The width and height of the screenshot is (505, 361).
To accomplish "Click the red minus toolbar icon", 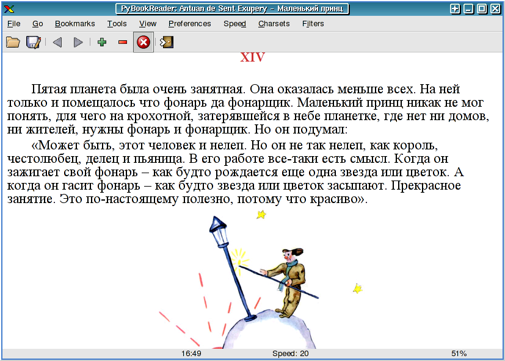I will pos(123,42).
